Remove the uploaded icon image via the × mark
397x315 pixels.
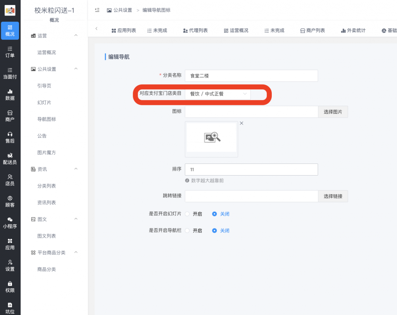click(242, 123)
